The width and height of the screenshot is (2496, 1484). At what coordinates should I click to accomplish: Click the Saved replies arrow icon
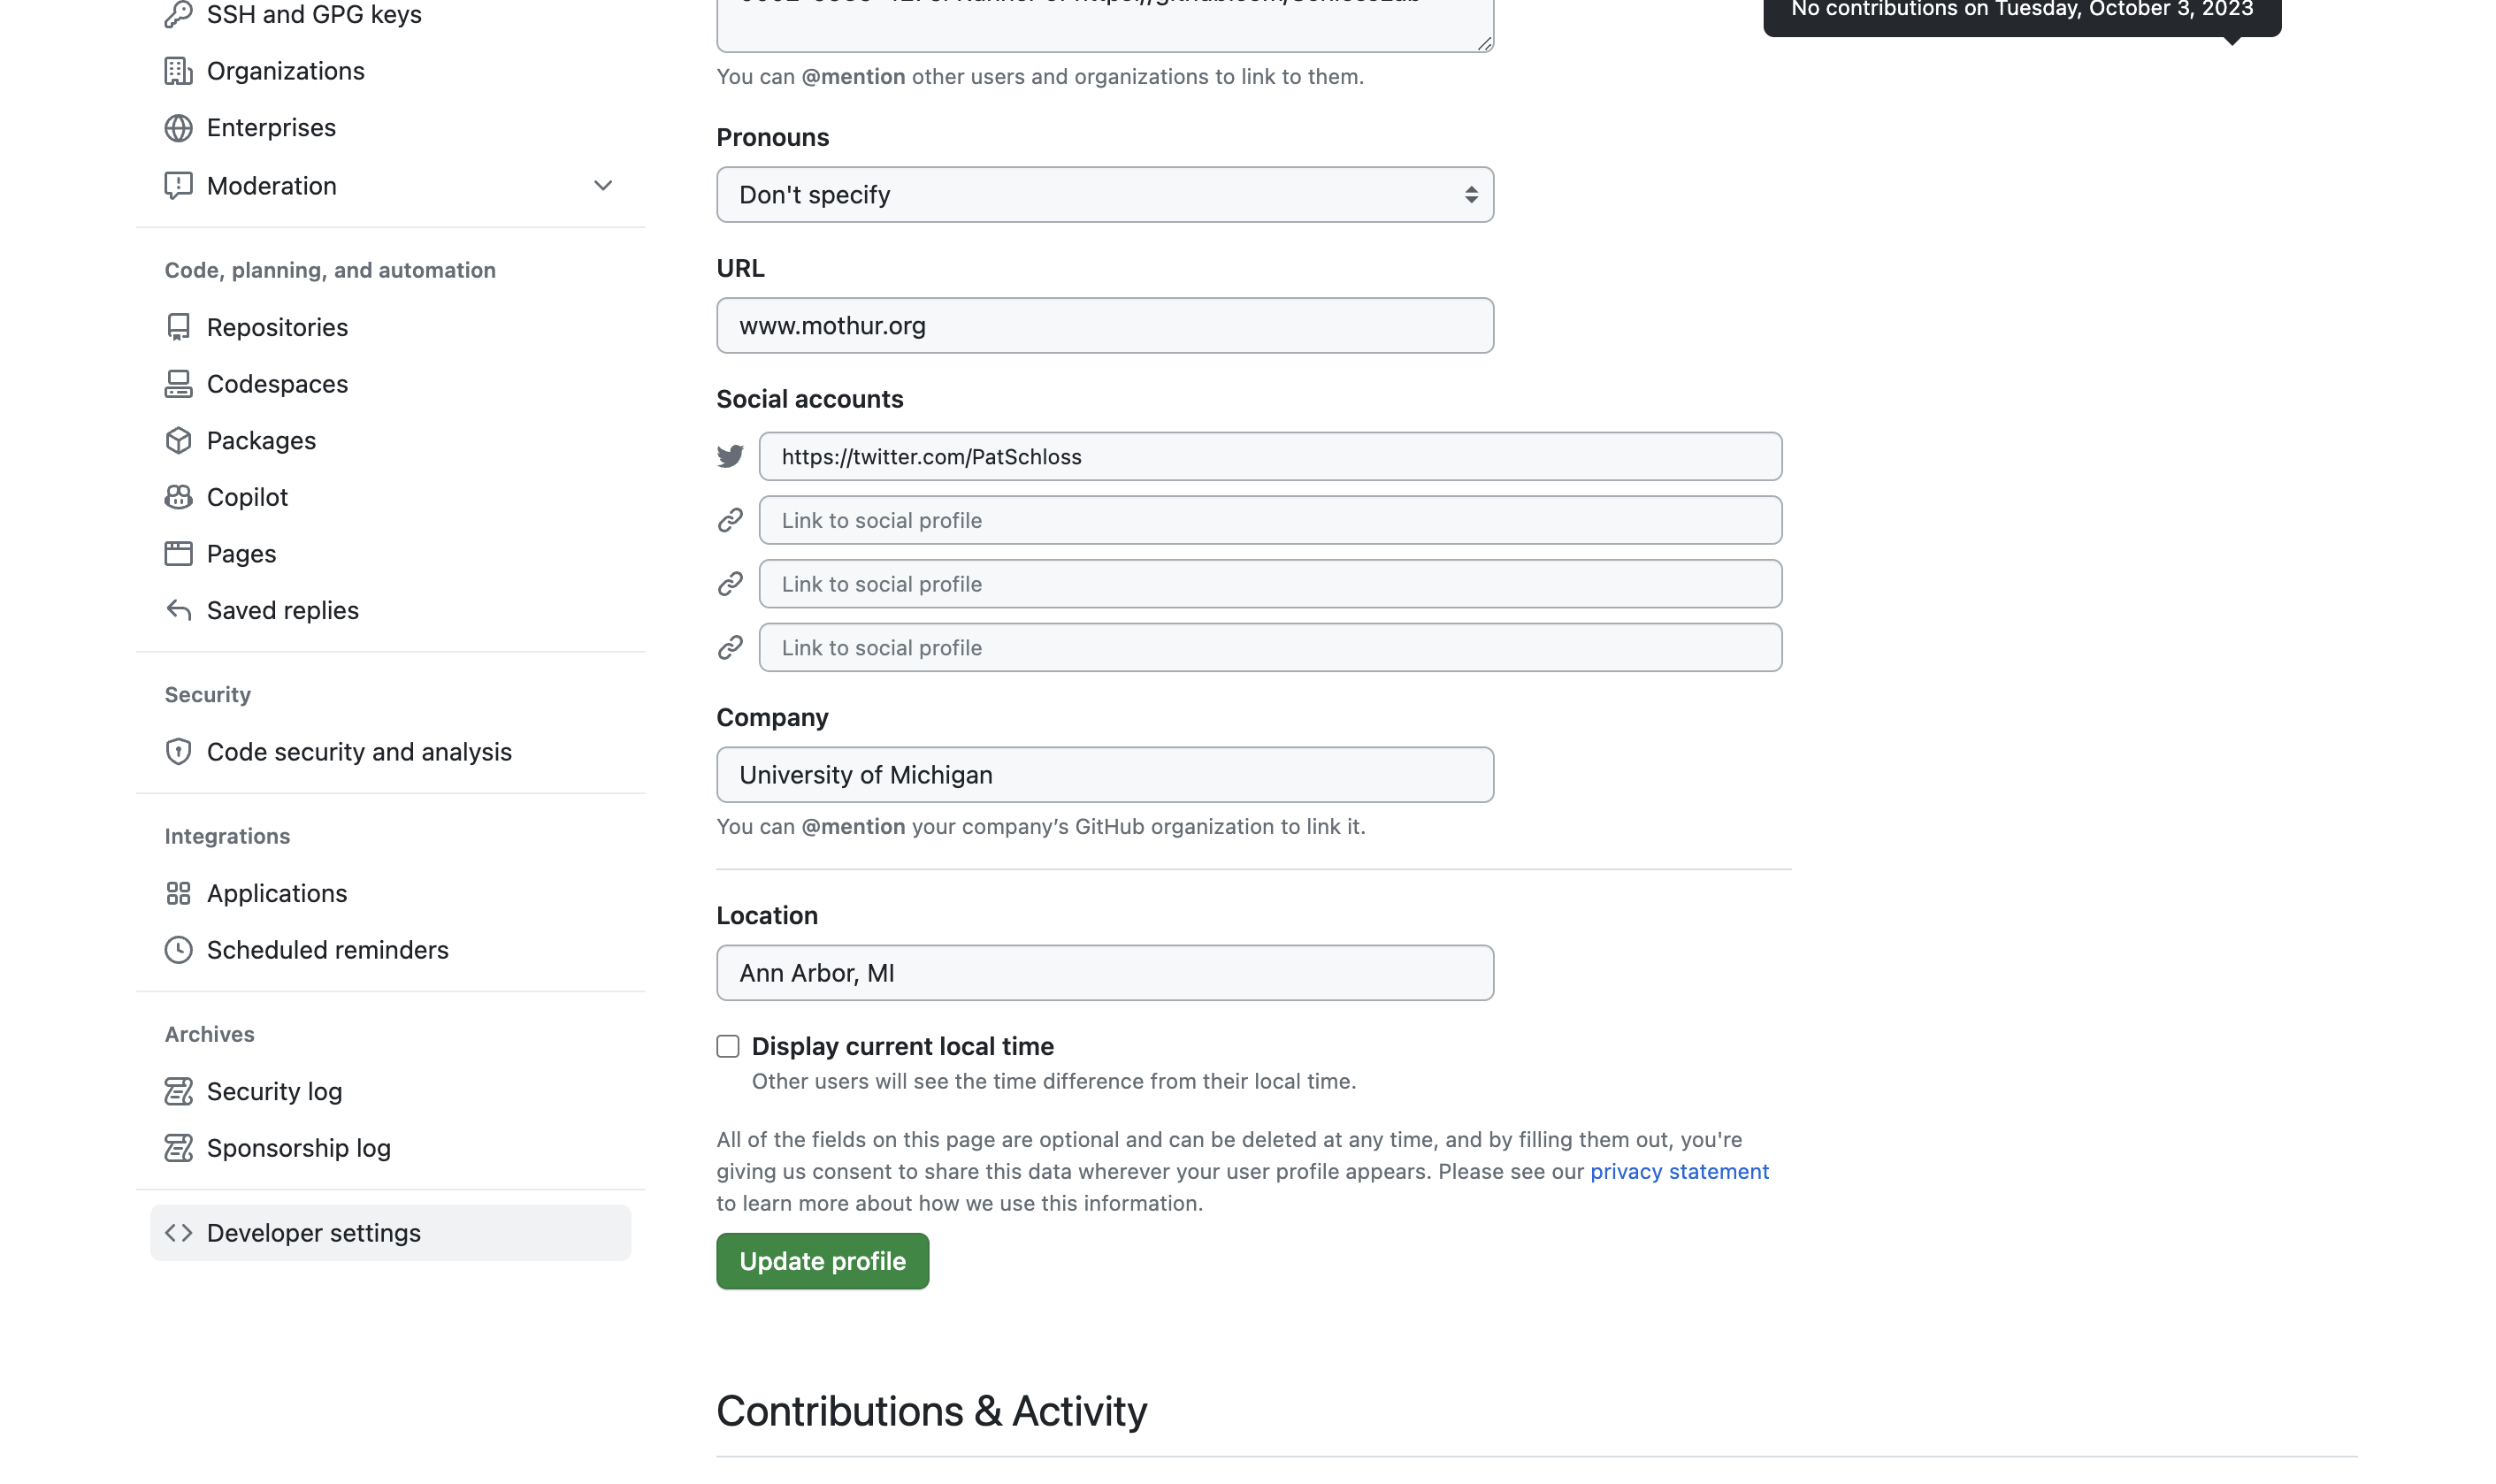coord(178,610)
